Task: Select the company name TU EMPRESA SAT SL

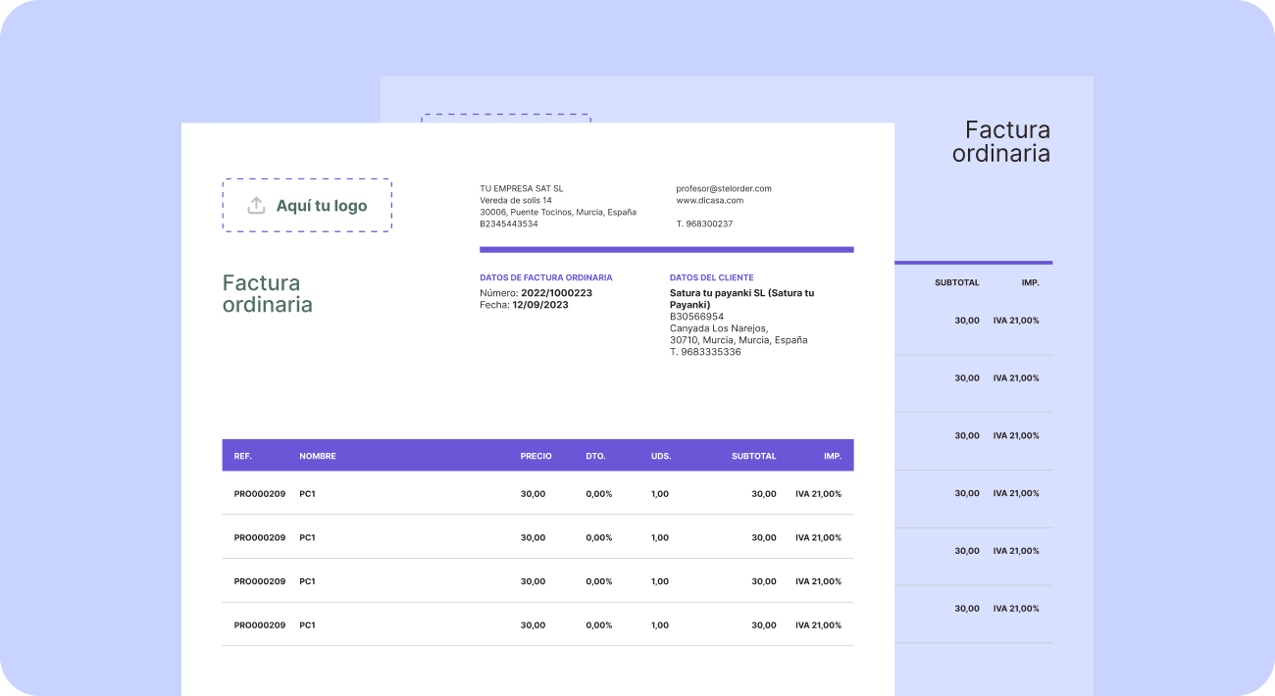Action: 521,188
